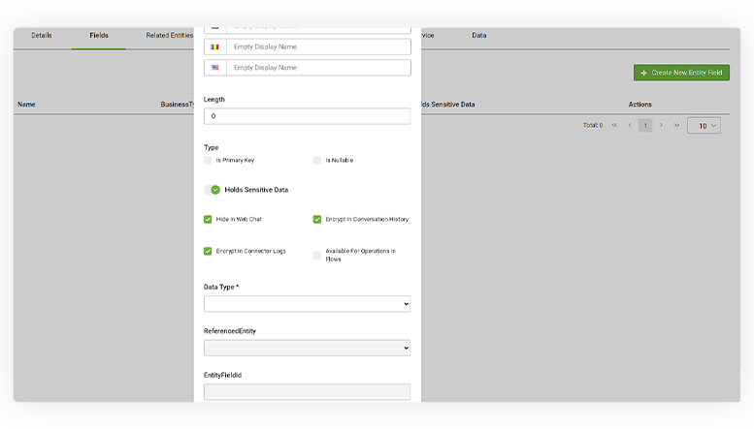Image resolution: width=754 pixels, height=429 pixels.
Task: Check Available For Operations In Flows
Action: (x=317, y=255)
